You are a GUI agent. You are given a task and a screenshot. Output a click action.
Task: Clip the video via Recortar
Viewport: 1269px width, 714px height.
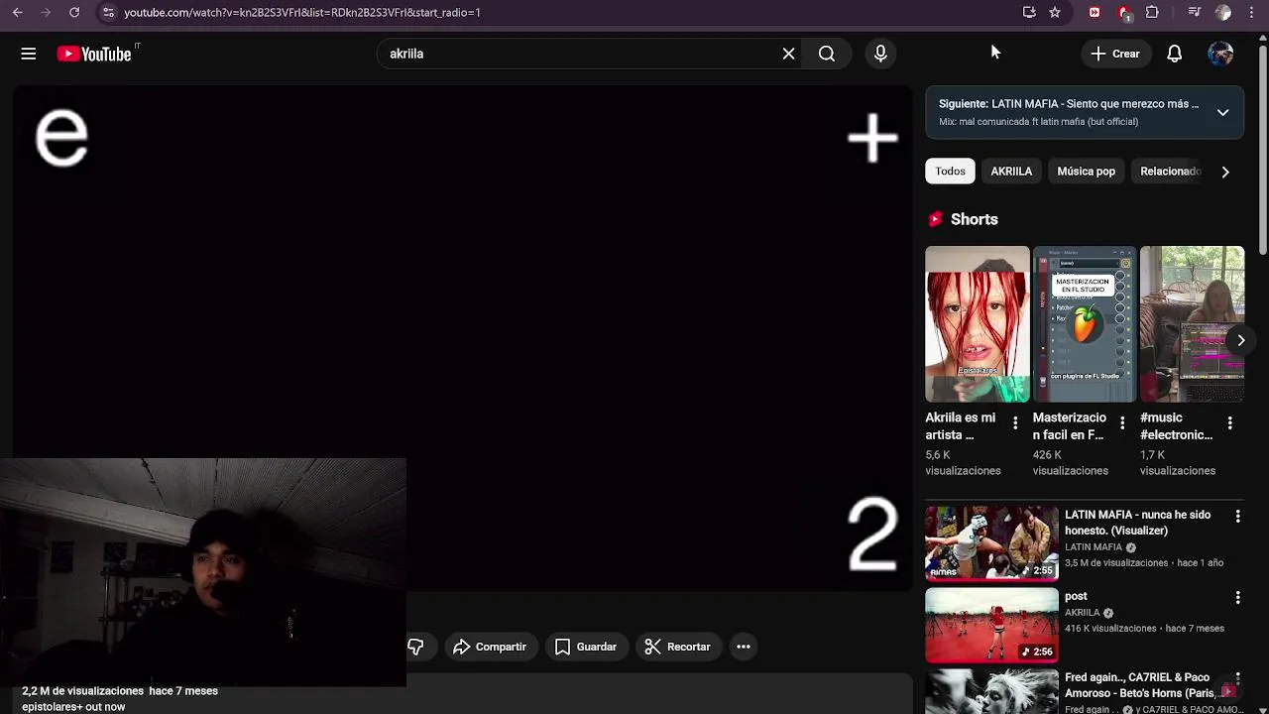click(x=678, y=647)
